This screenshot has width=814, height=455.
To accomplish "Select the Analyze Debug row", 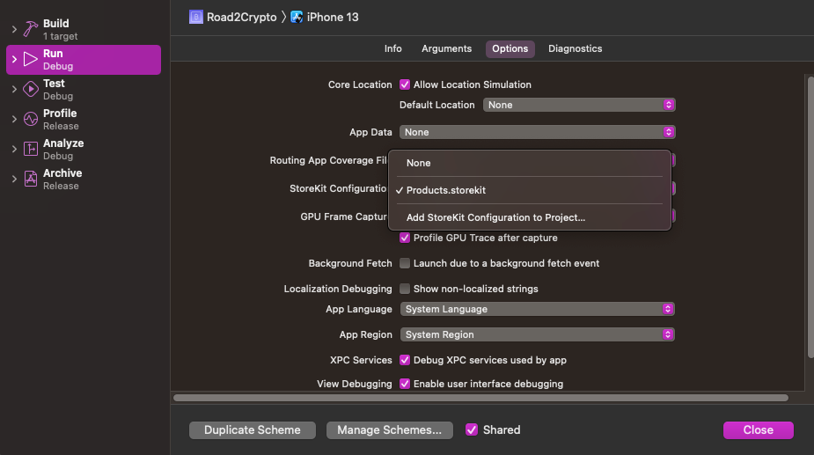I will 84,149.
